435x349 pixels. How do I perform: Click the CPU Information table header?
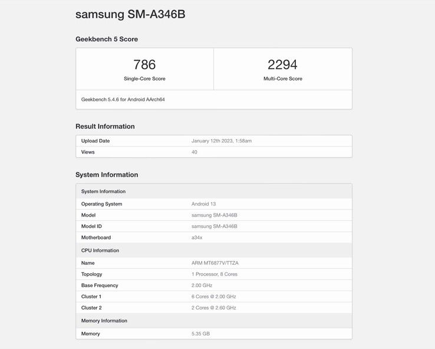[x=100, y=251]
